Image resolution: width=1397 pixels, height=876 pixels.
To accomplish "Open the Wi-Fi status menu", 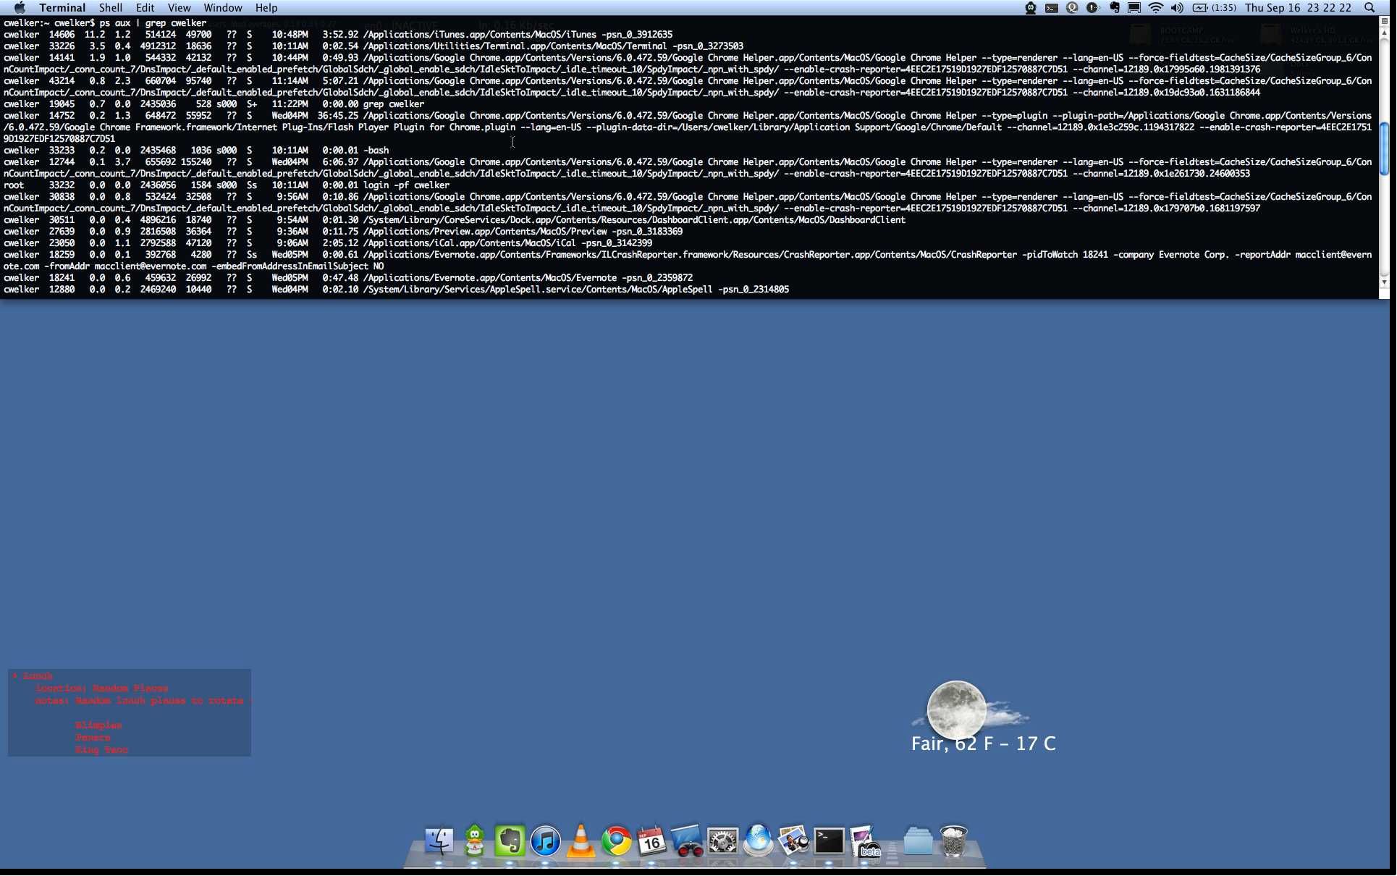I will 1156,7.
